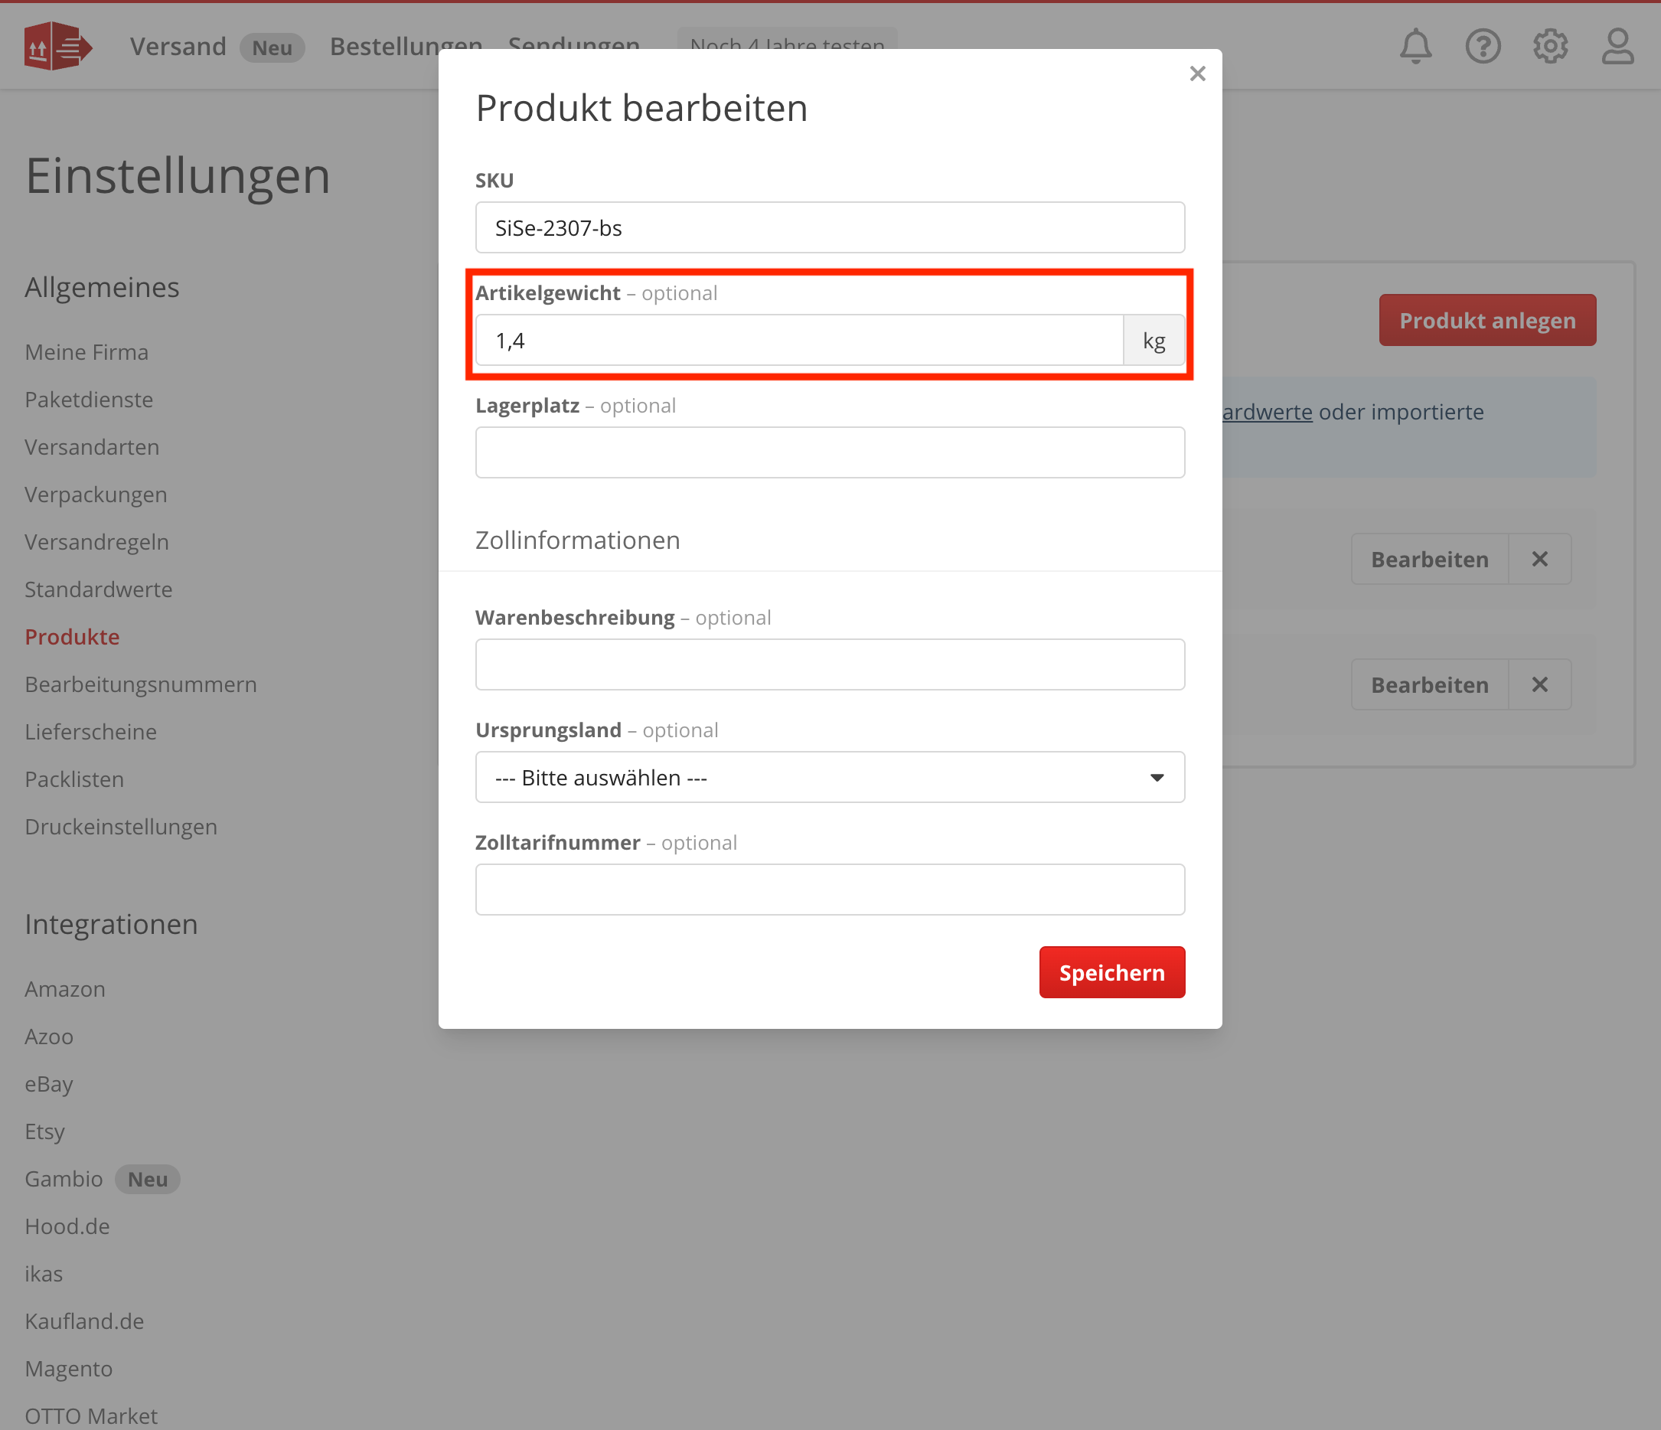This screenshot has height=1430, width=1661.
Task: Open Packlisten settings
Action: coord(74,780)
